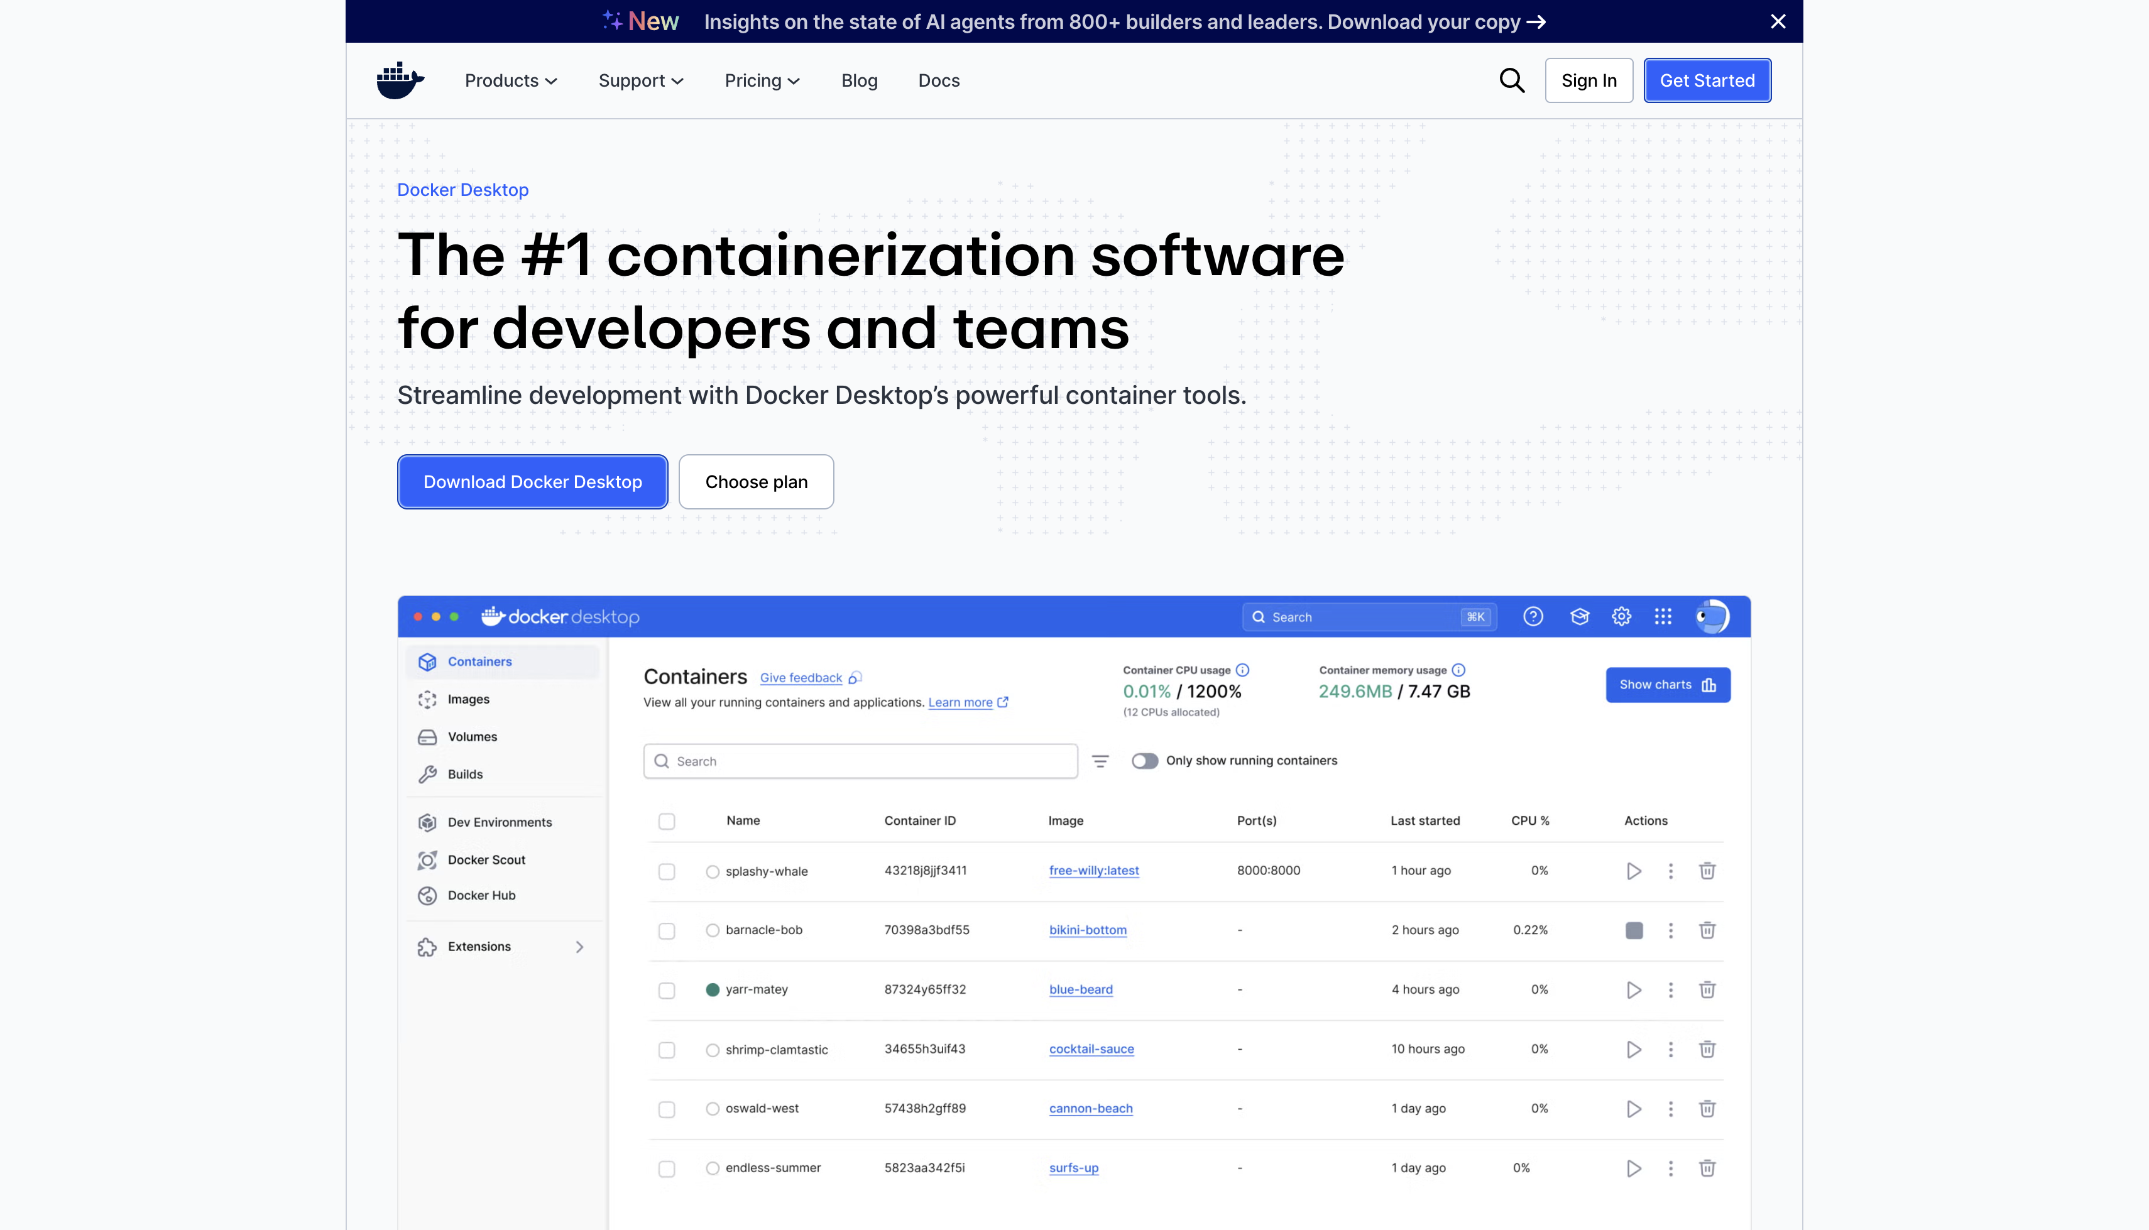Screen dimensions: 2149x1230
Task: Check the splashy-whale row checkbox
Action: point(667,871)
